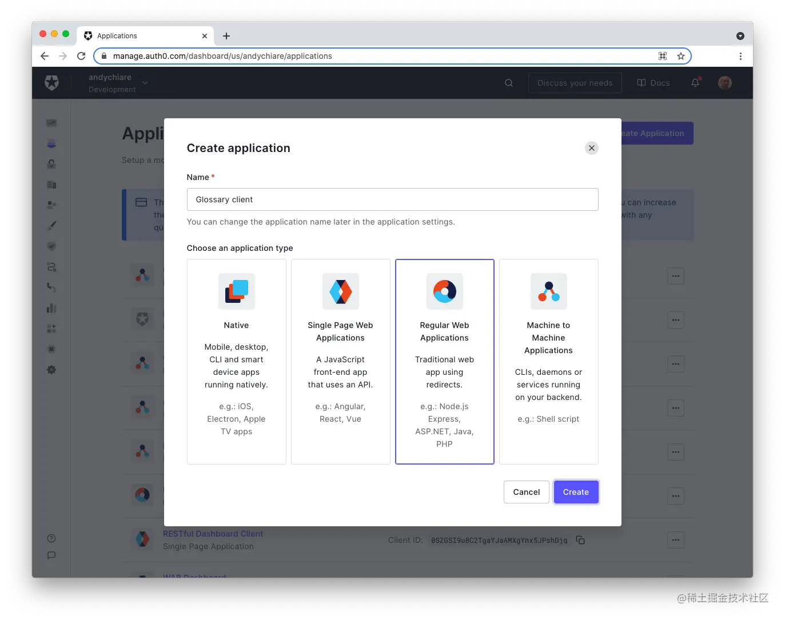Open the Security shield section in sidebar
The width and height of the screenshot is (785, 620).
[x=51, y=246]
